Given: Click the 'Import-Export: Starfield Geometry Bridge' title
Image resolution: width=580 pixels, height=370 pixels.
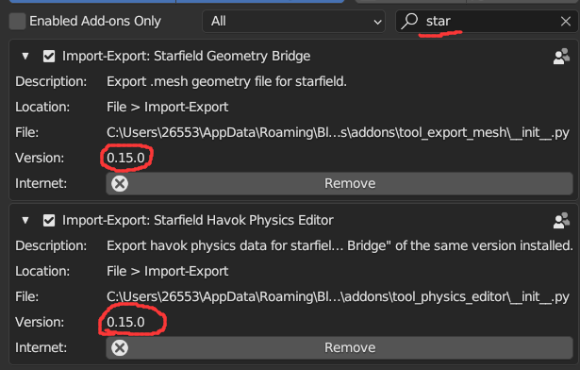Looking at the screenshot, I should [187, 56].
